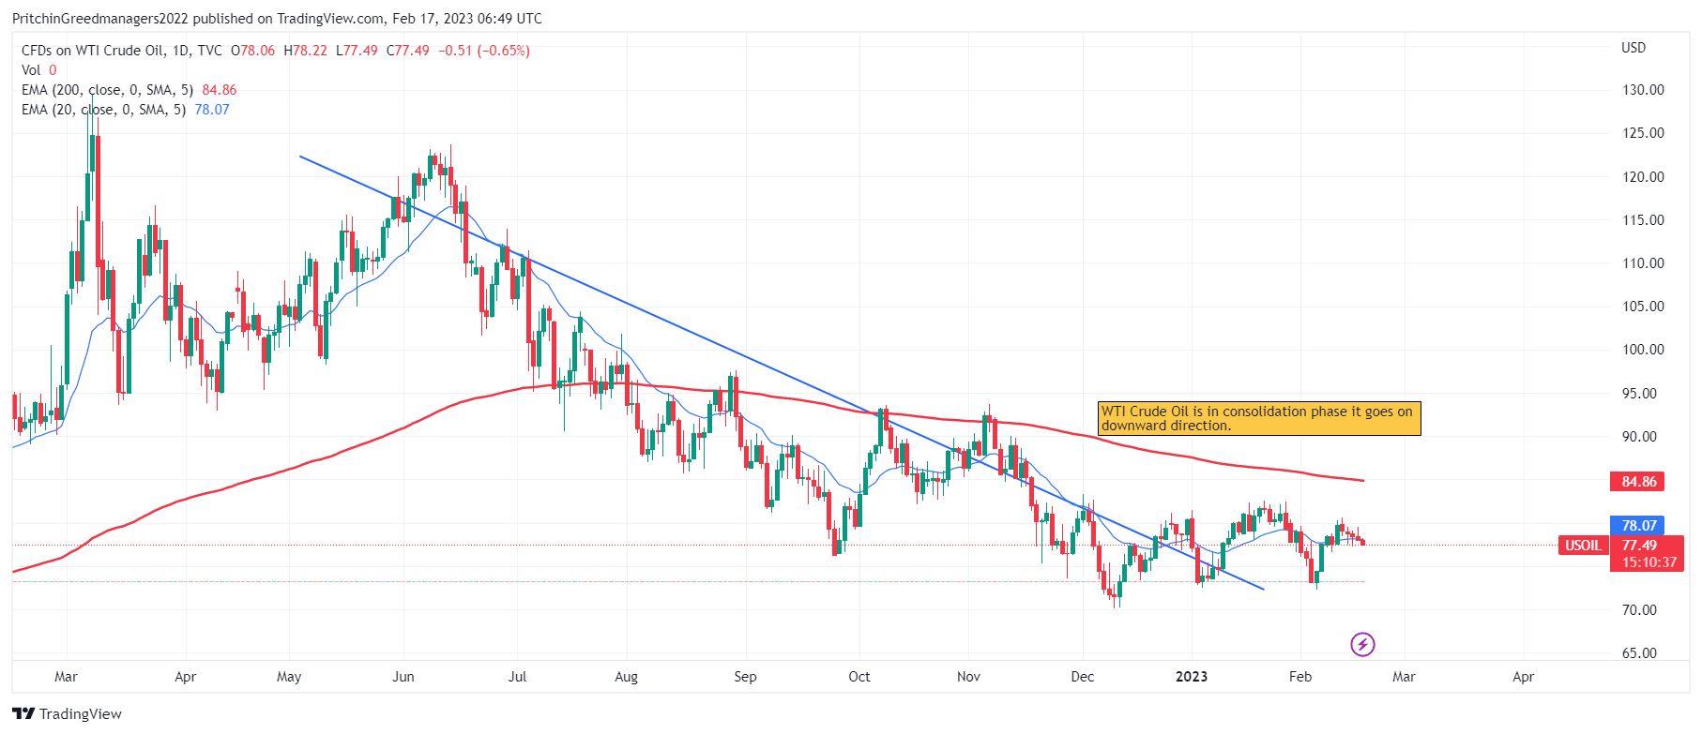Click the TradingView logo at bottom left
Image resolution: width=1702 pixels, height=734 pixels.
click(x=68, y=713)
